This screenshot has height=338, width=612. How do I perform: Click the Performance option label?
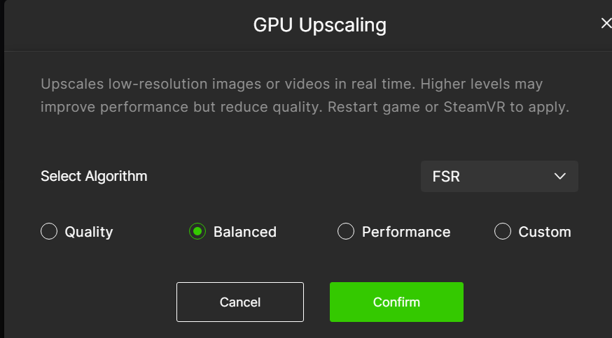pyautogui.click(x=406, y=232)
